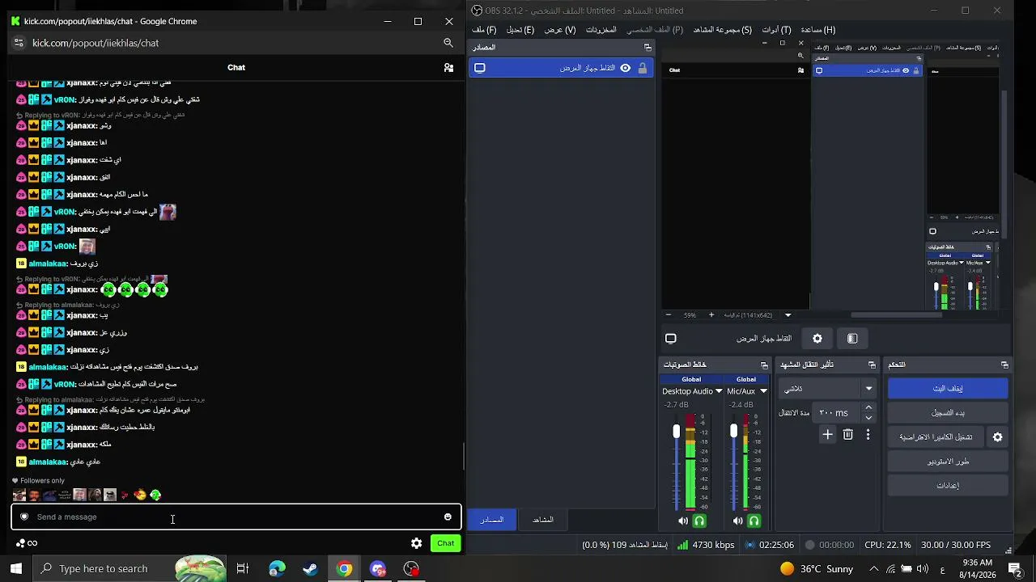Click the shield icon in message field

click(x=24, y=517)
